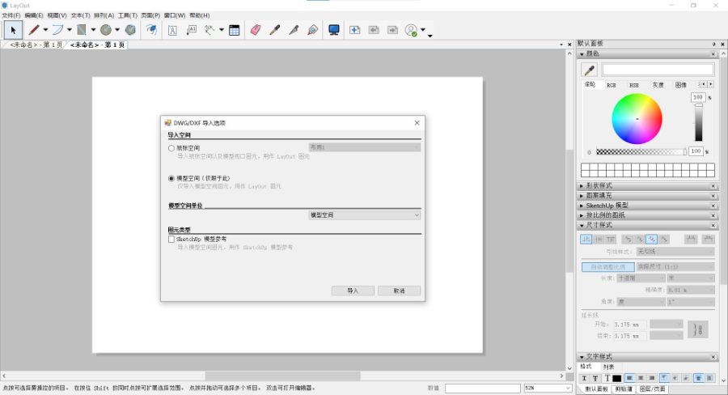The width and height of the screenshot is (728, 395).
Task: Click the 数值 measurements input field
Action: [483, 388]
